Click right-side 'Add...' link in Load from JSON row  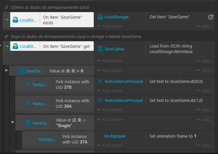click(205, 61)
